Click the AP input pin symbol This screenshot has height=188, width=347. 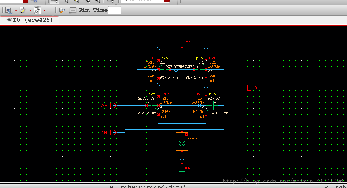(x=113, y=106)
